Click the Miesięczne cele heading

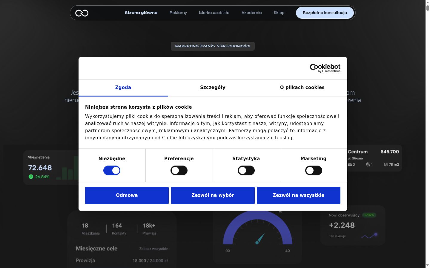point(96,249)
